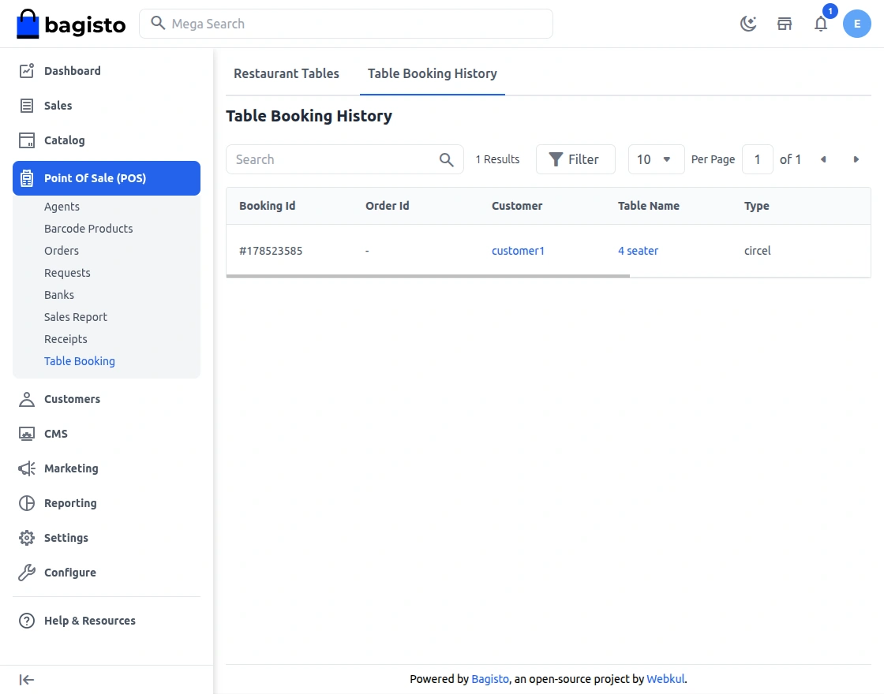Click the bagisto logo
Screen dimensions: 884x694
pyautogui.click(x=71, y=24)
